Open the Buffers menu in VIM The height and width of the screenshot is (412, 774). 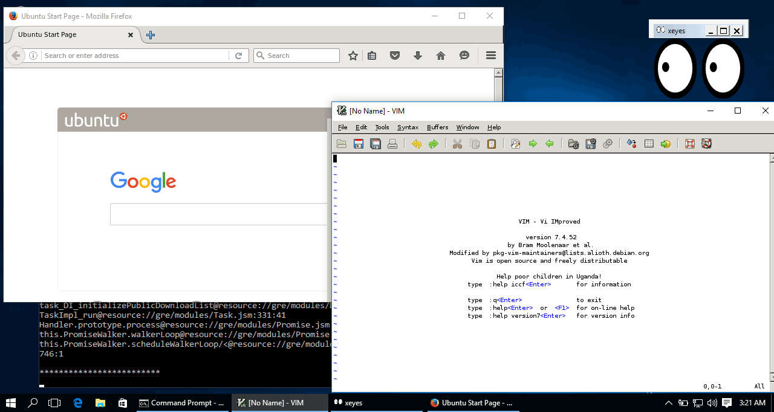(437, 127)
